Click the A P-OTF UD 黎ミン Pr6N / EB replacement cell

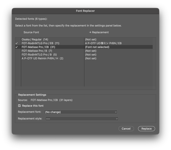coord(103,43)
